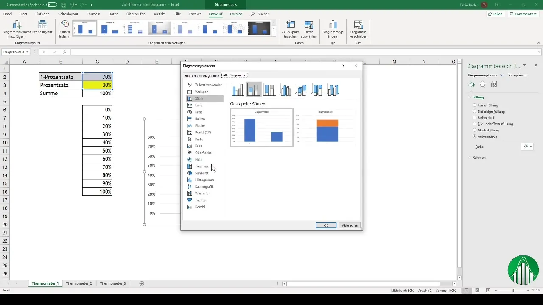Choose Kurs chart type
Viewport: 543px width, 305px height.
[204, 146]
